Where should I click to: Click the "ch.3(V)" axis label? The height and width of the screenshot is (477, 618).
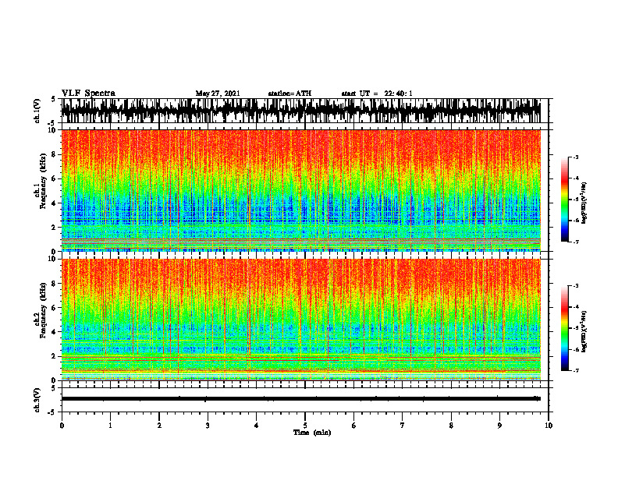point(37,401)
